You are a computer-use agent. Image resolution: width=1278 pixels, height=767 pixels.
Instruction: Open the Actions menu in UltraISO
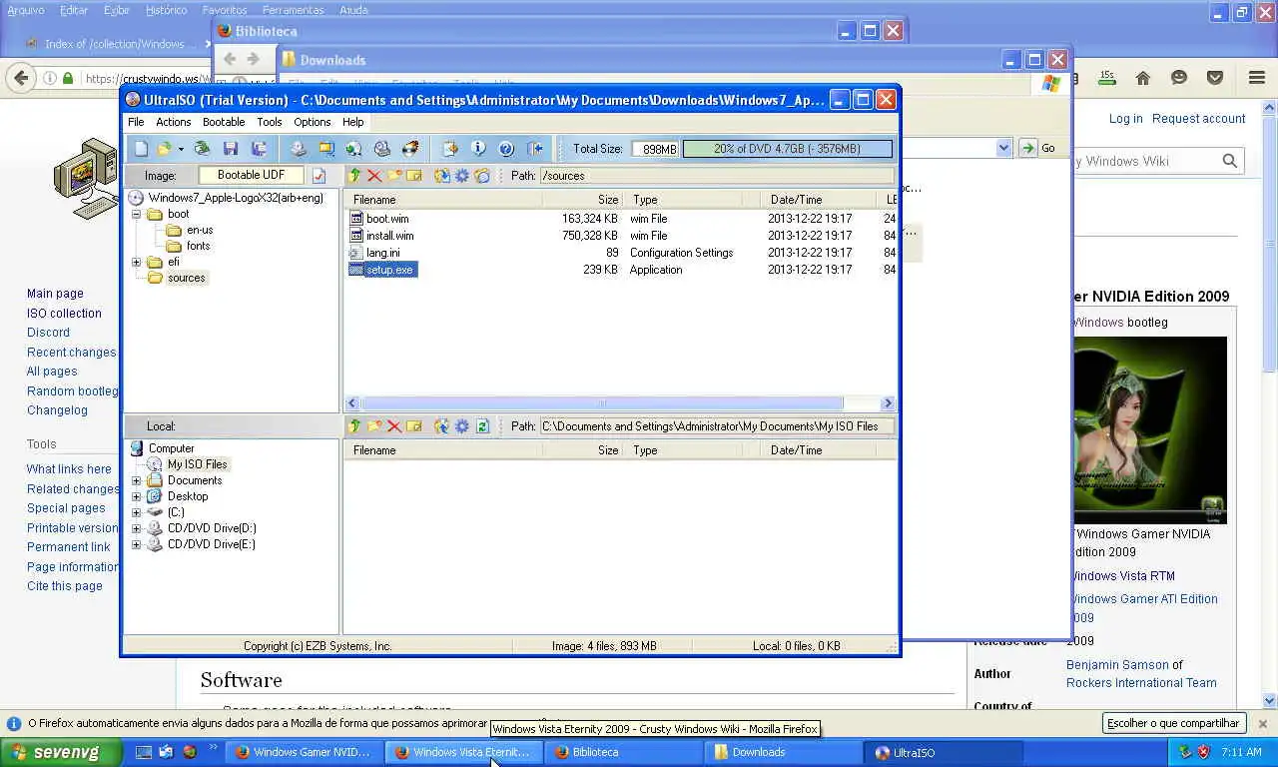coord(173,122)
